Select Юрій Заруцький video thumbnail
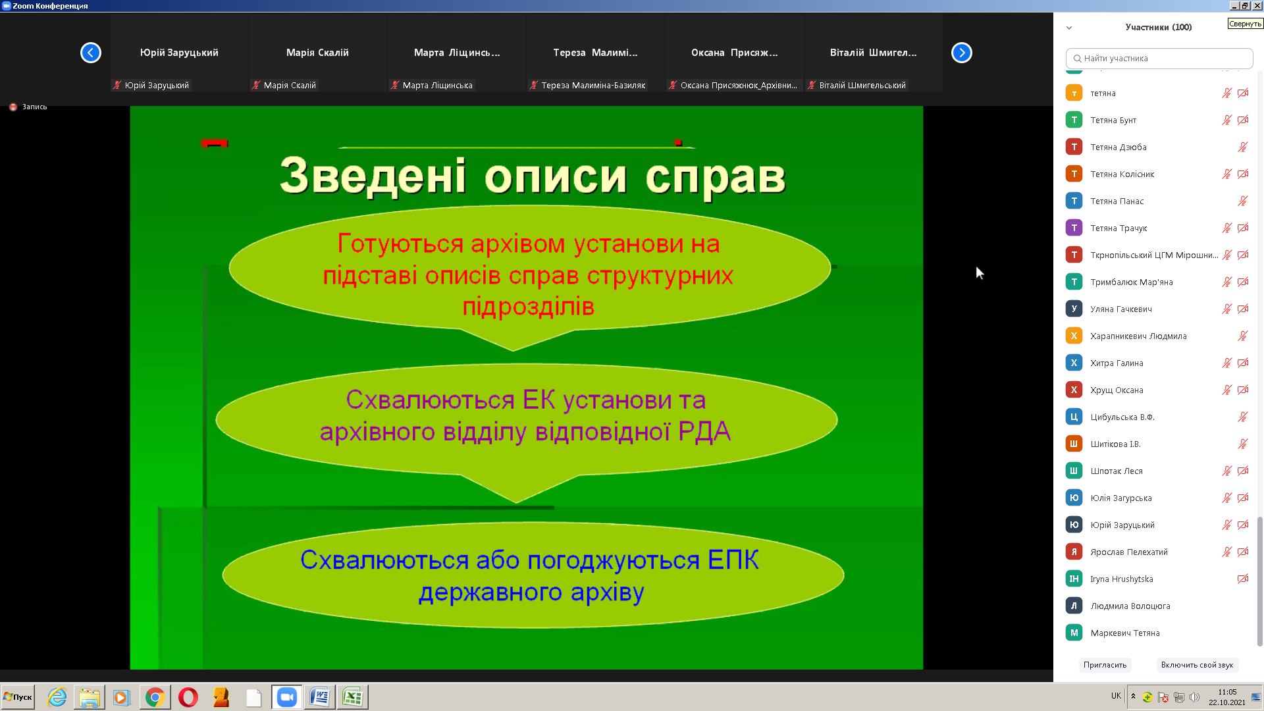This screenshot has width=1264, height=711. click(179, 53)
